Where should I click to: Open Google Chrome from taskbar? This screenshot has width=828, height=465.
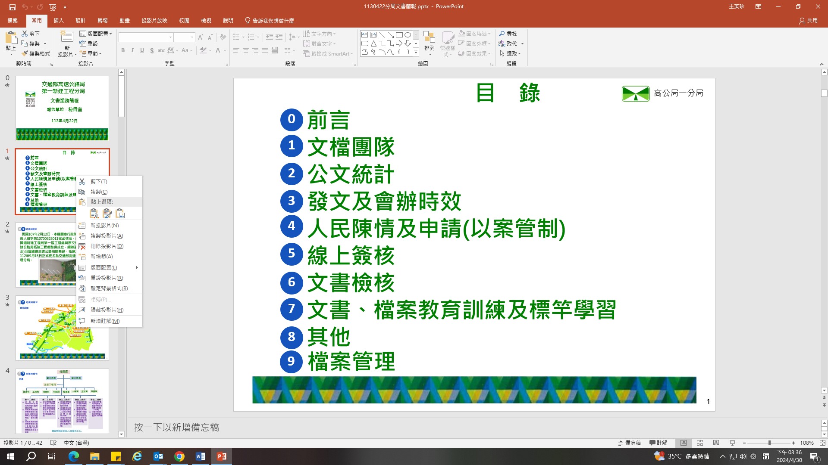pyautogui.click(x=179, y=456)
